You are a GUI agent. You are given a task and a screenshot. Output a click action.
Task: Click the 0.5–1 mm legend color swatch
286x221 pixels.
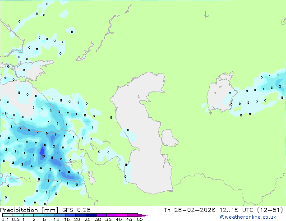point(18,215)
